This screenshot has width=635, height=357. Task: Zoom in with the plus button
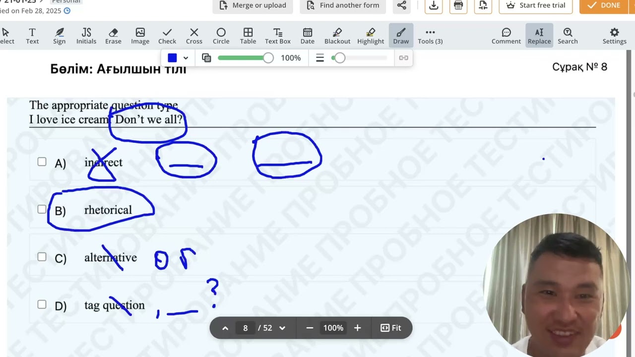coord(357,328)
